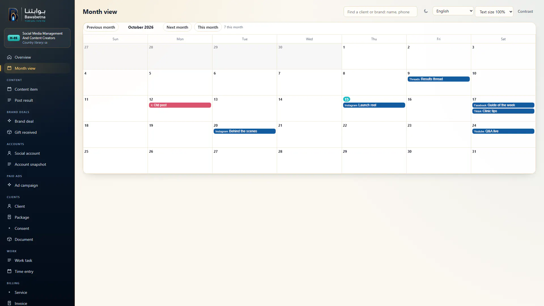Click the Invoice receipt icon

click(9, 303)
